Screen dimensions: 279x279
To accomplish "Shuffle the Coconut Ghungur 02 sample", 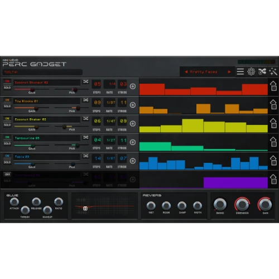I will 85,81.
